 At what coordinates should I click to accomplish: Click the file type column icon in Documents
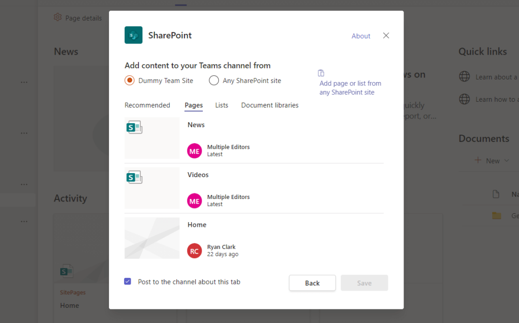496,194
